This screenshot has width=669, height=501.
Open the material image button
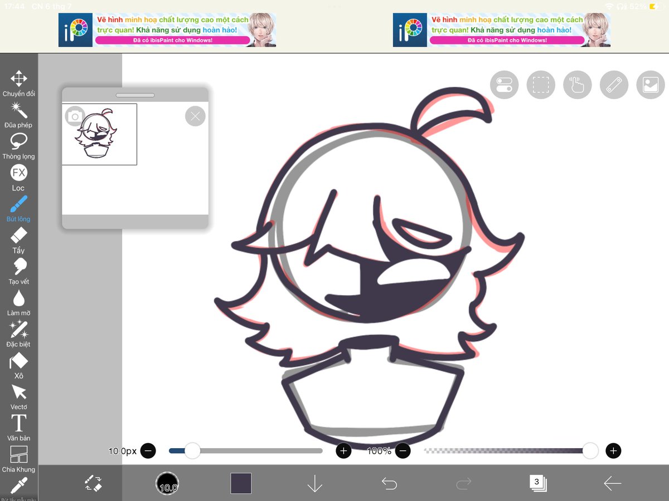click(x=651, y=85)
